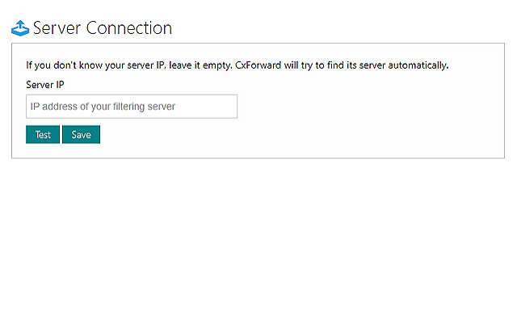Click the "Server IP" field label
Image resolution: width=517 pixels, height=323 pixels.
click(x=45, y=84)
